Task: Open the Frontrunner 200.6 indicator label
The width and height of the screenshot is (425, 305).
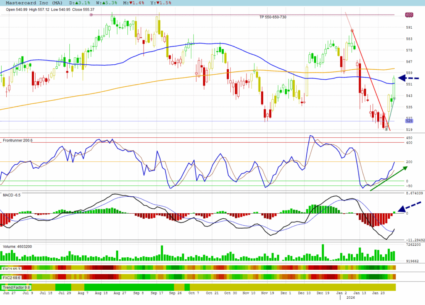Action: click(17, 140)
